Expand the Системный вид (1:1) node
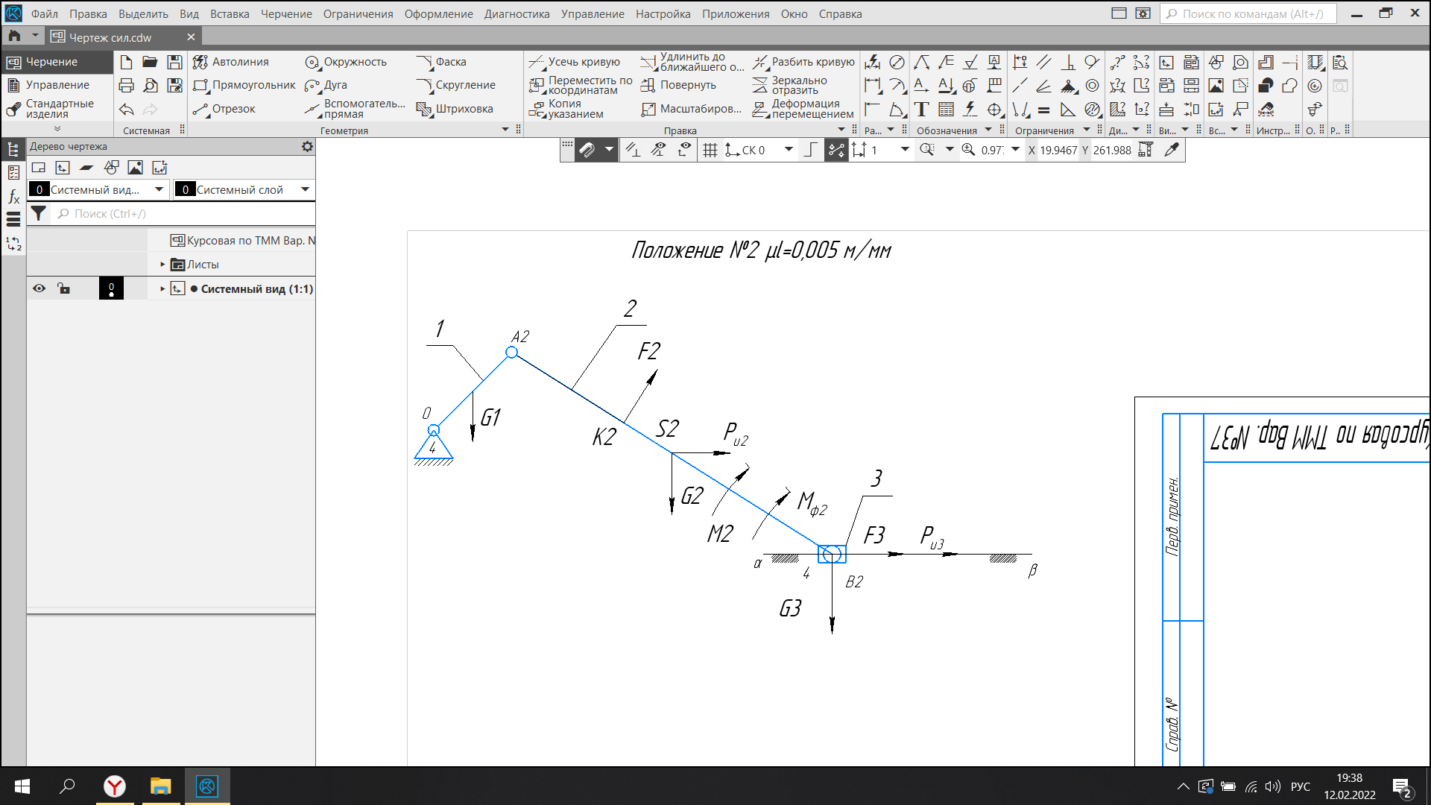Screen dimensions: 1431x805 point(162,289)
